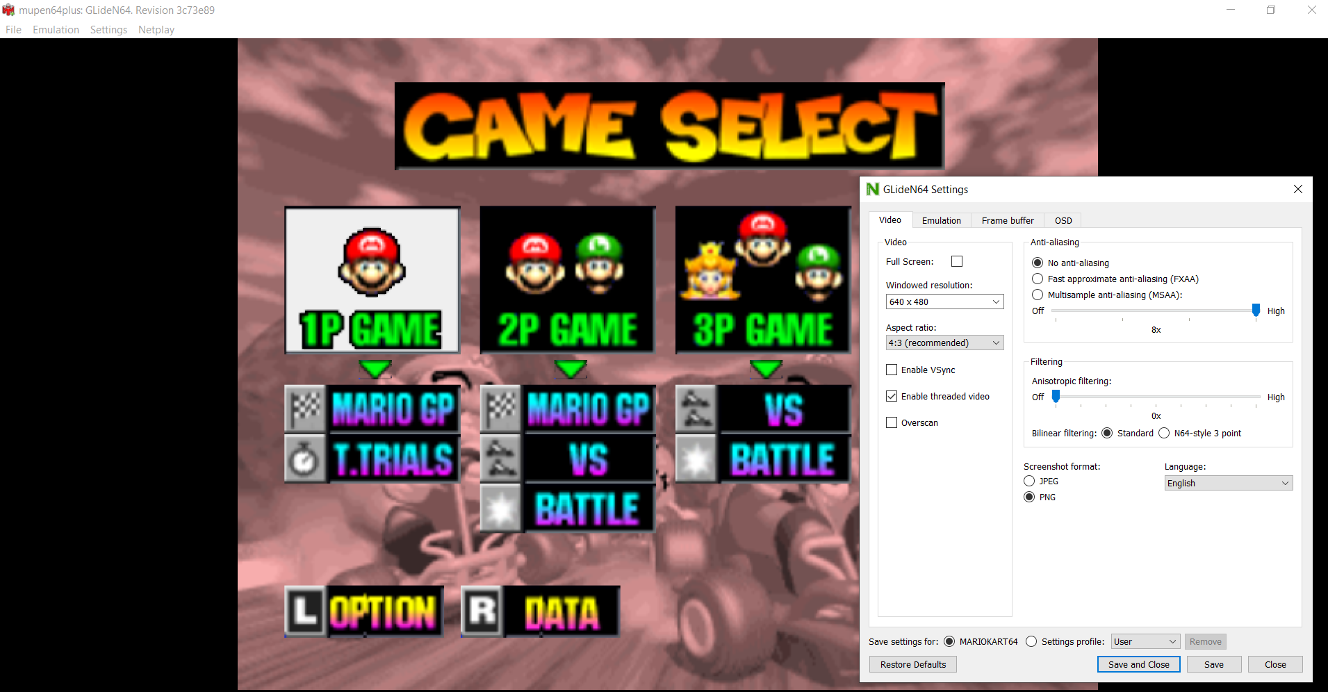Screen dimensions: 1328x692
Task: Open the File menu
Action: [x=13, y=30]
